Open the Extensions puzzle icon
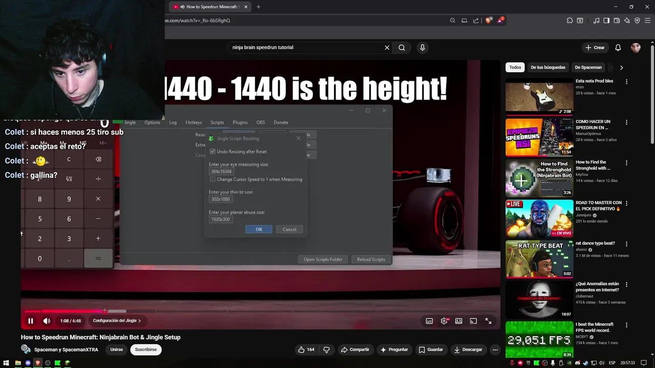 (570, 20)
